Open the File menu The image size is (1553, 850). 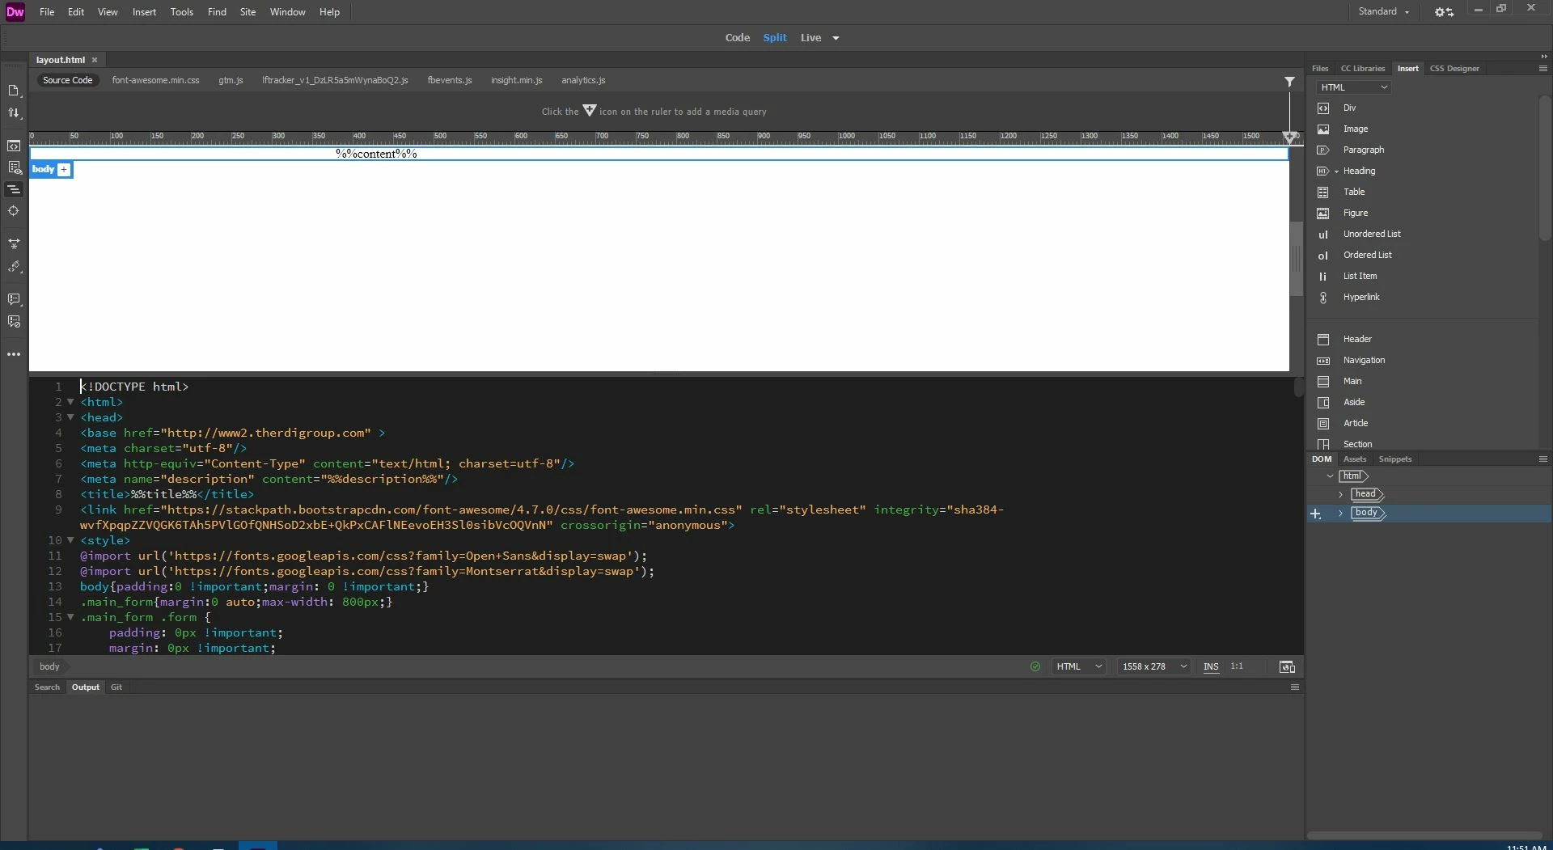pyautogui.click(x=47, y=12)
